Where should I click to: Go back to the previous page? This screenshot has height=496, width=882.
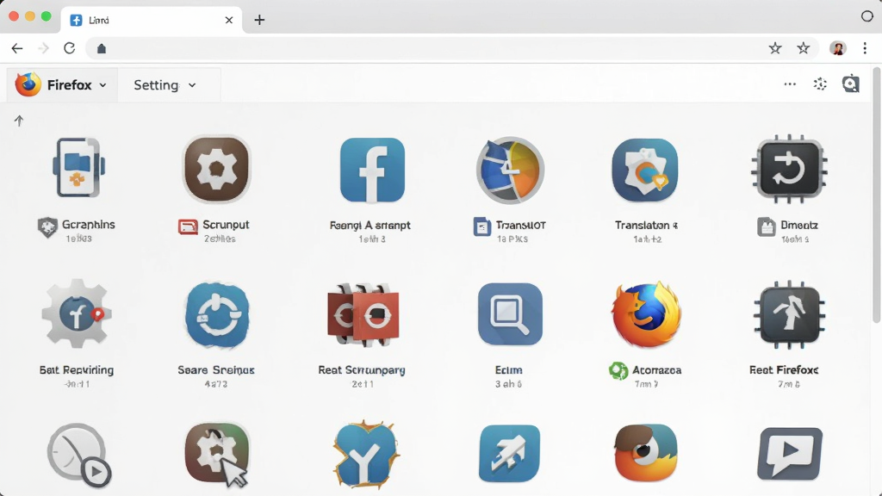(17, 48)
